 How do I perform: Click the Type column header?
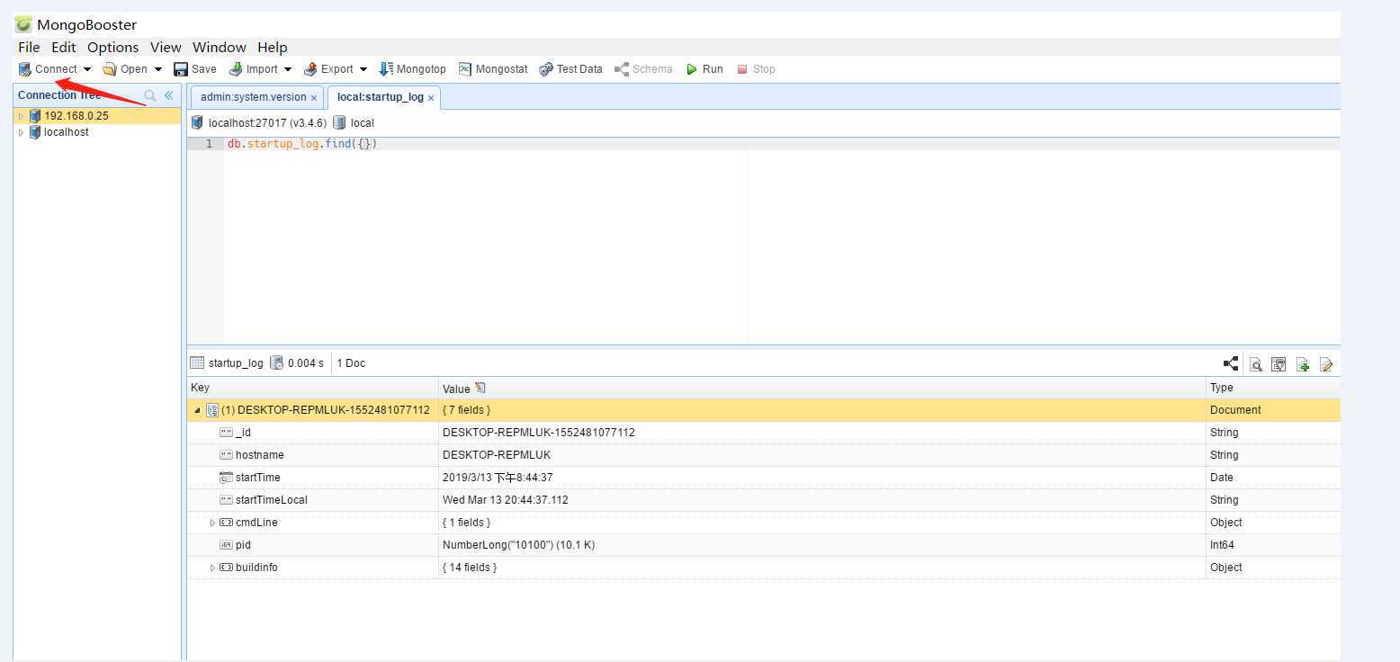[1273, 388]
